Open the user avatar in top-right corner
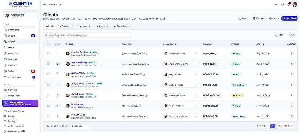The width and height of the screenshot is (300, 133). pyautogui.click(x=295, y=4)
